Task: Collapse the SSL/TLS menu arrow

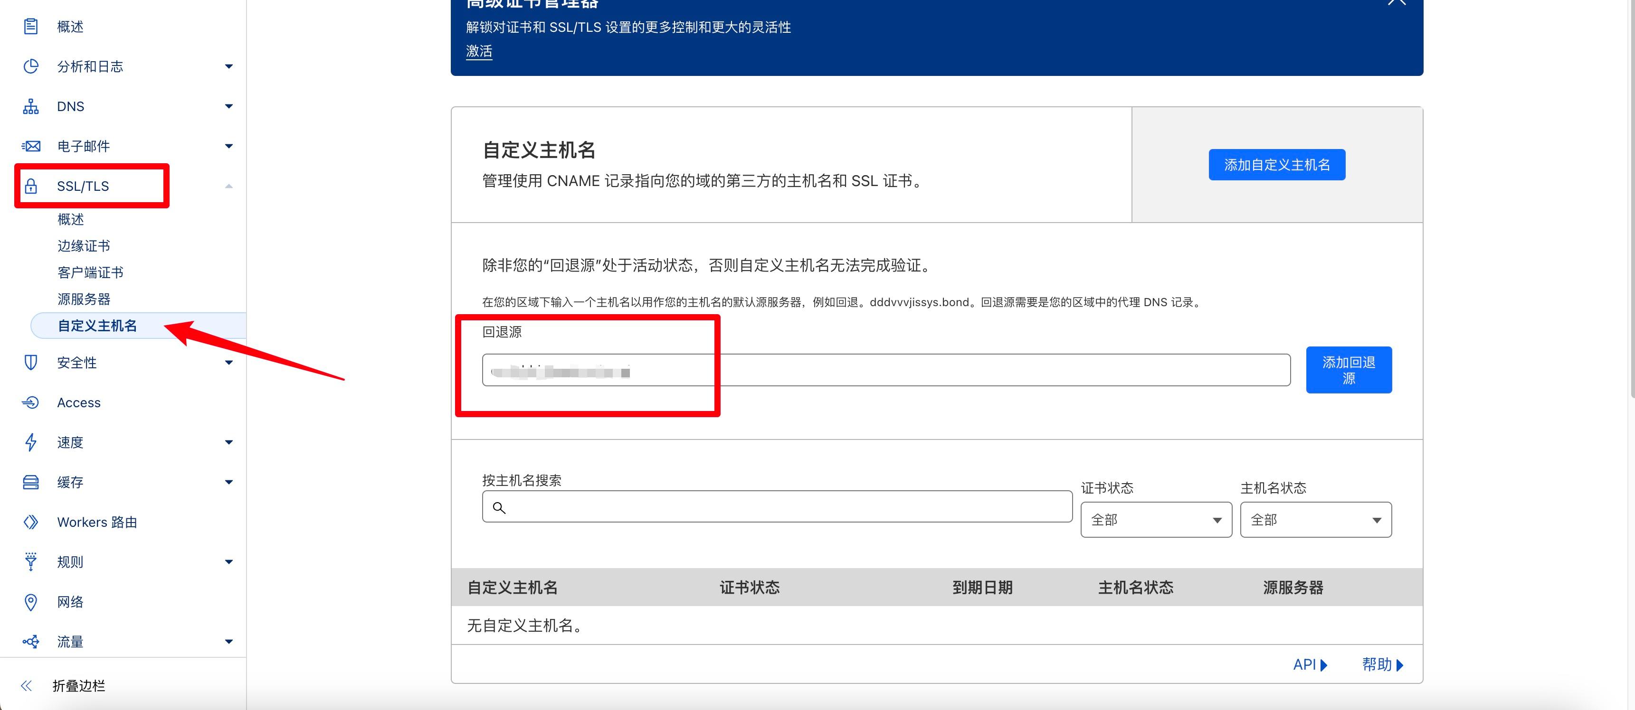Action: [228, 186]
